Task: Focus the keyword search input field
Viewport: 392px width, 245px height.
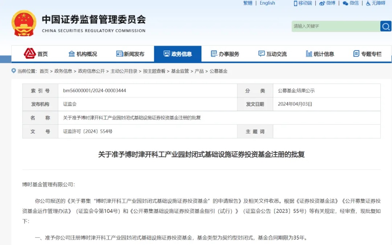Action: [x=336, y=26]
